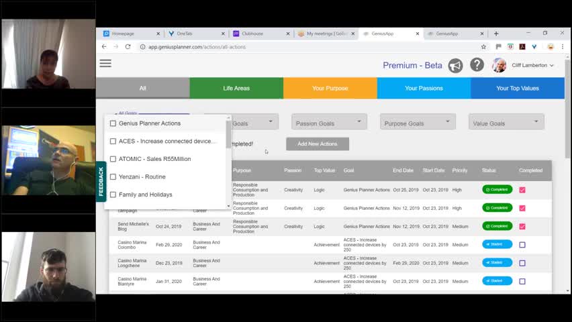The width and height of the screenshot is (572, 322).
Task: Click the top participant's video thumbnail
Action: point(48,54)
